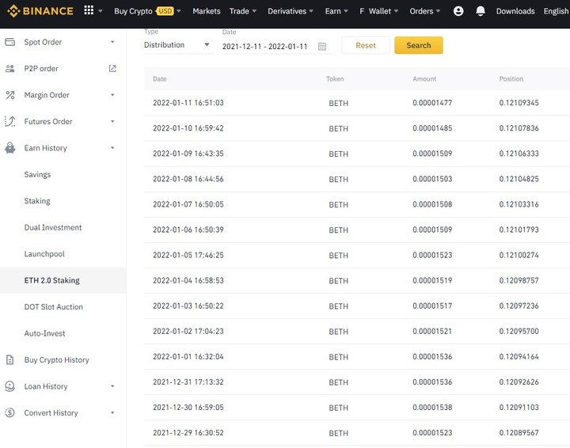The image size is (570, 448).
Task: Click the yellow Search button
Action: [x=419, y=45]
